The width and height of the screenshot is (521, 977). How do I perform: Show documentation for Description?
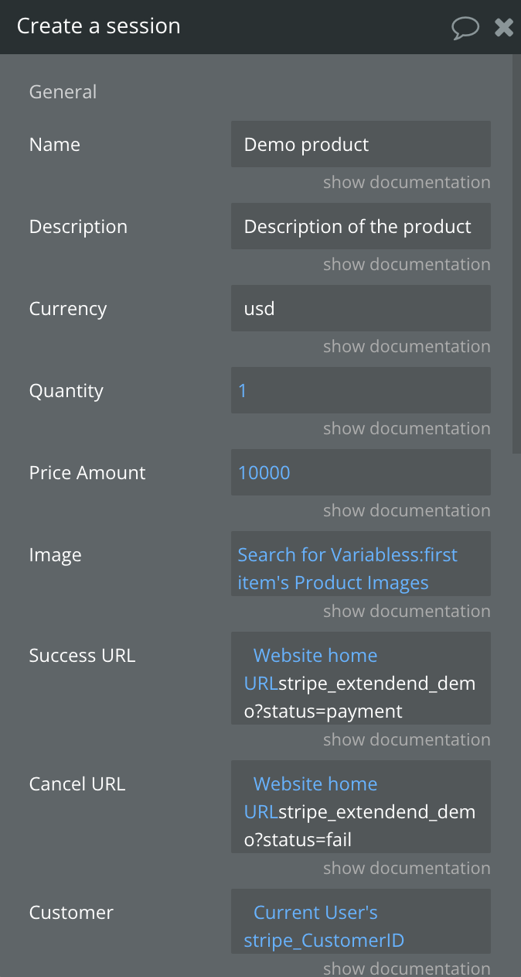[x=407, y=265]
